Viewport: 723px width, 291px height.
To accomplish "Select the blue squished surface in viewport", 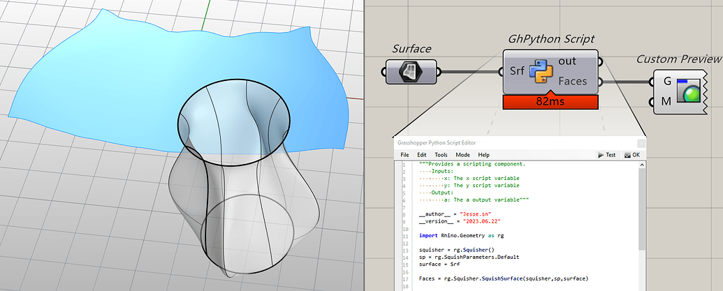I will pos(105,77).
